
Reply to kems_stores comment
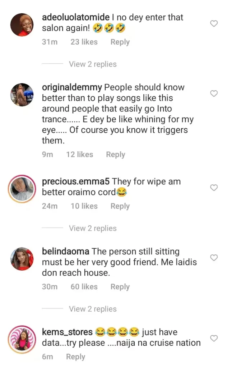click(x=75, y=357)
